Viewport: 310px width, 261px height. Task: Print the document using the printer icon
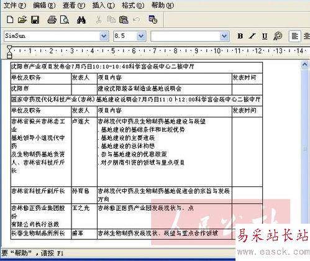point(52,20)
